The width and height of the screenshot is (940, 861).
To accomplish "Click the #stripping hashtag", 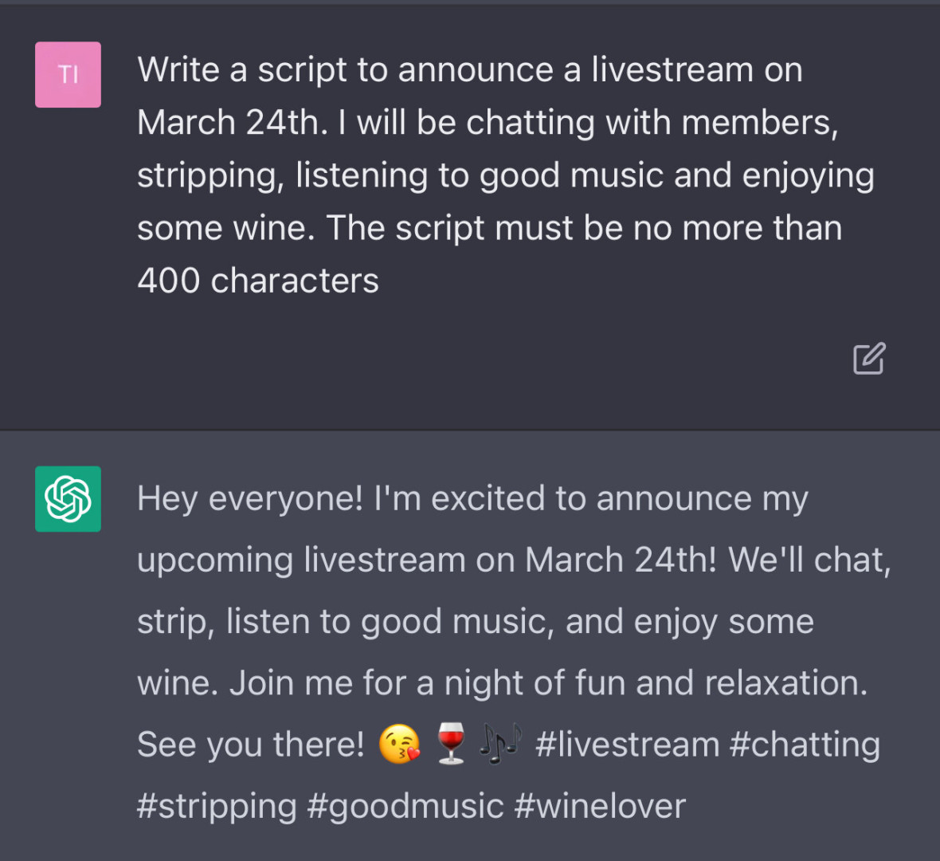I will (x=217, y=806).
